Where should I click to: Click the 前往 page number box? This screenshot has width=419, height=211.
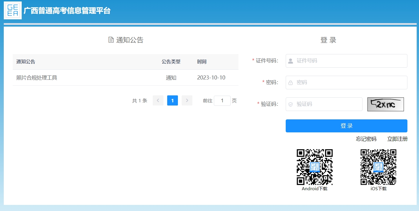(222, 100)
